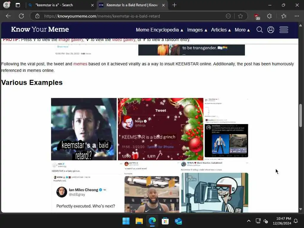Open a new browser tab

[x=174, y=5]
